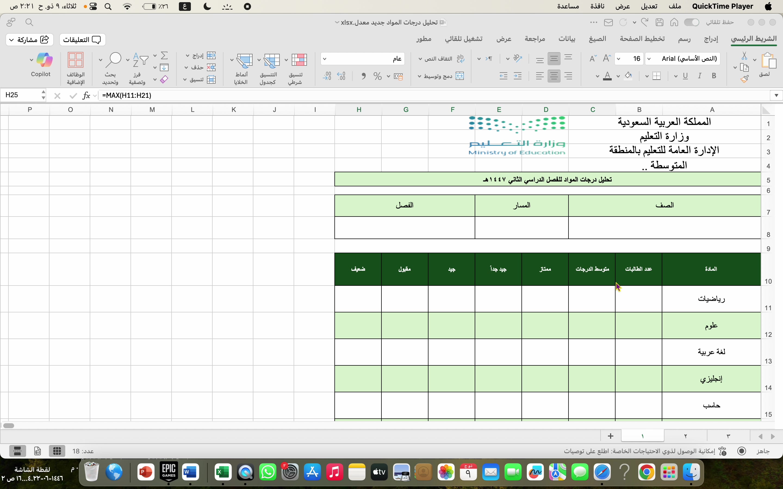Switch to page layout view in status bar

[x=38, y=451]
